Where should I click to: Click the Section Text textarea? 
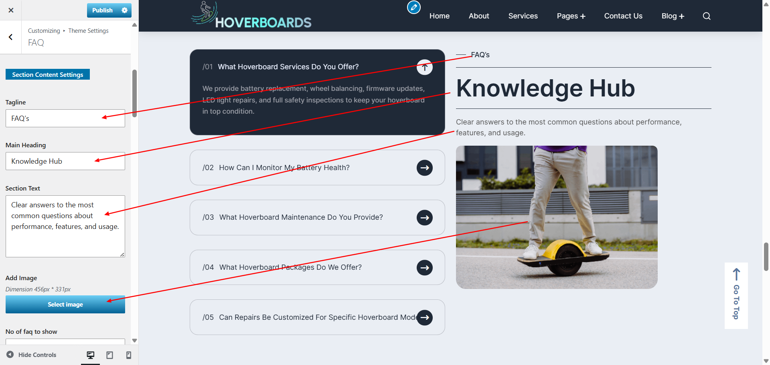click(65, 226)
